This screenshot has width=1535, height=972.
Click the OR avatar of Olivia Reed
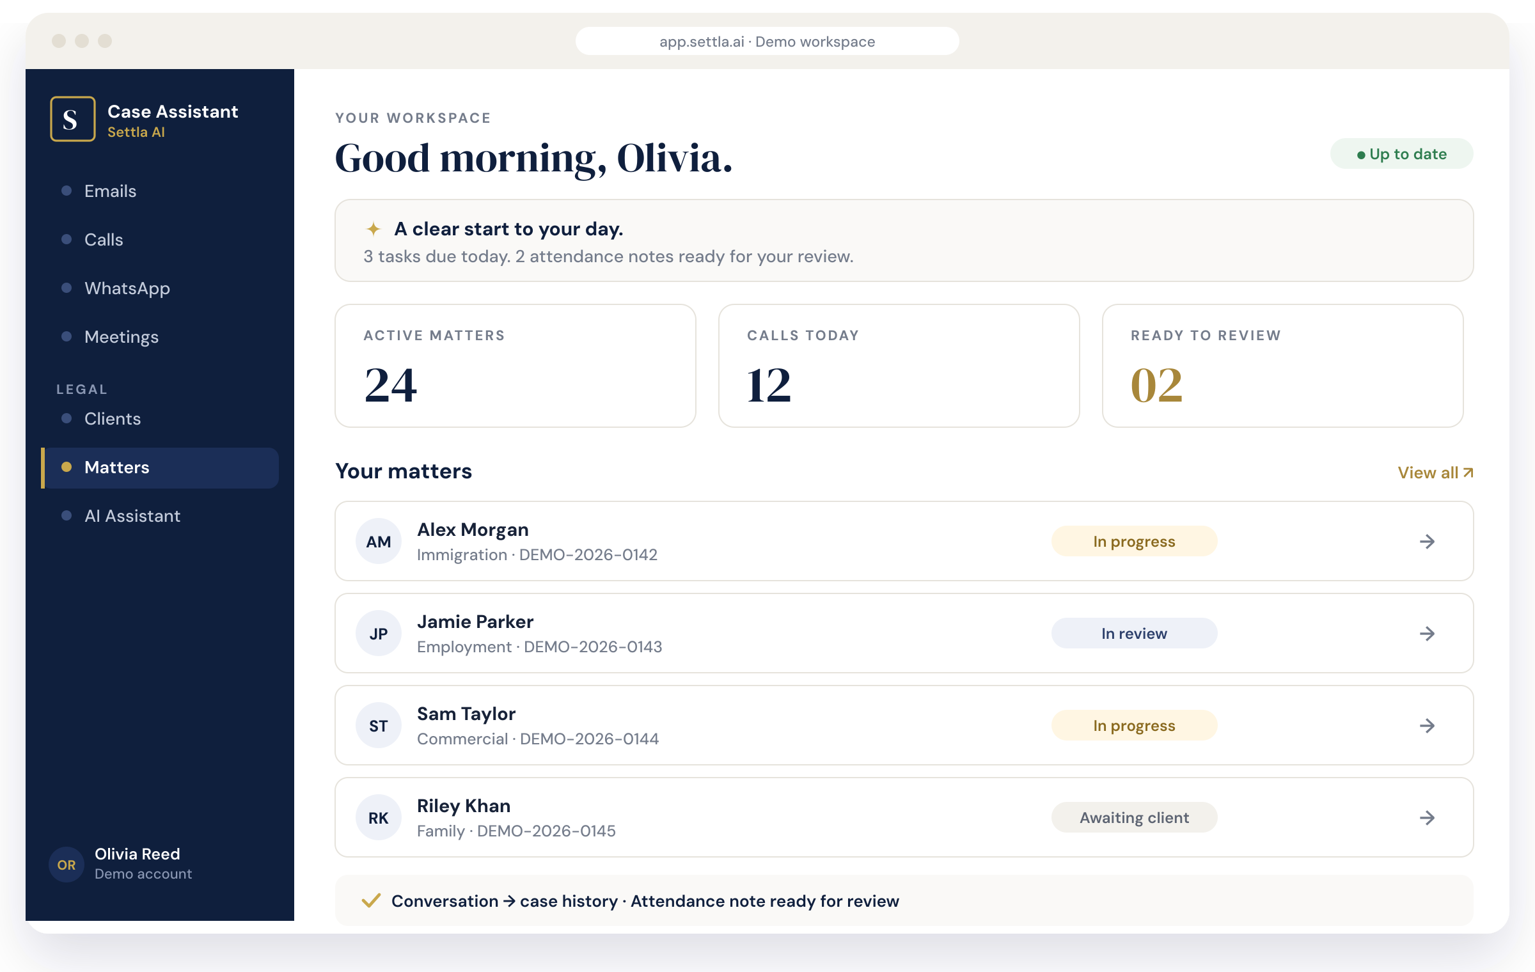pyautogui.click(x=67, y=865)
